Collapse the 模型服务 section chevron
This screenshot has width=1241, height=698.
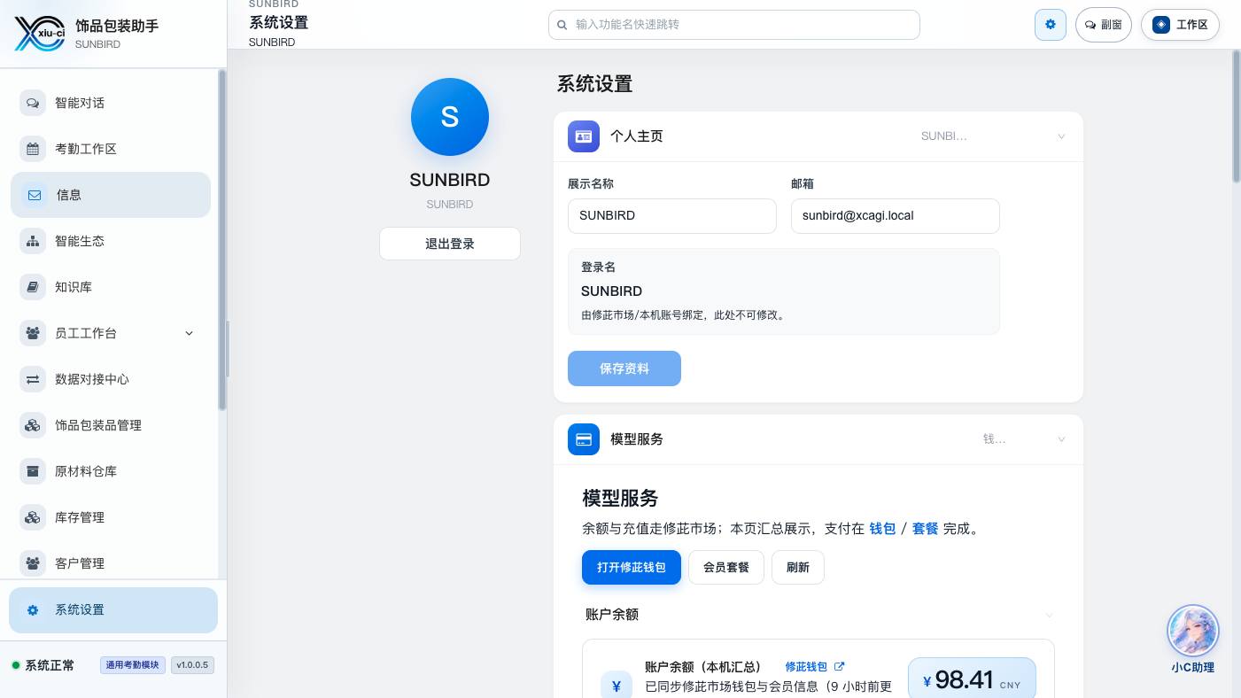(x=1061, y=439)
